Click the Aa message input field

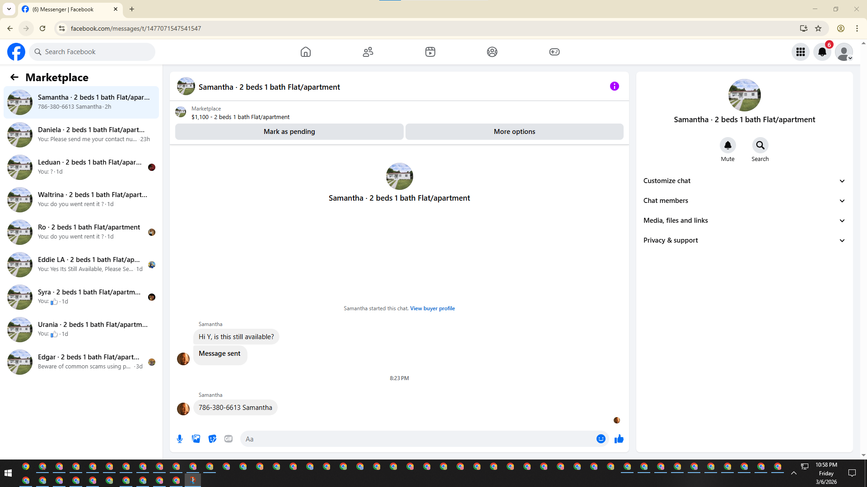[415, 439]
